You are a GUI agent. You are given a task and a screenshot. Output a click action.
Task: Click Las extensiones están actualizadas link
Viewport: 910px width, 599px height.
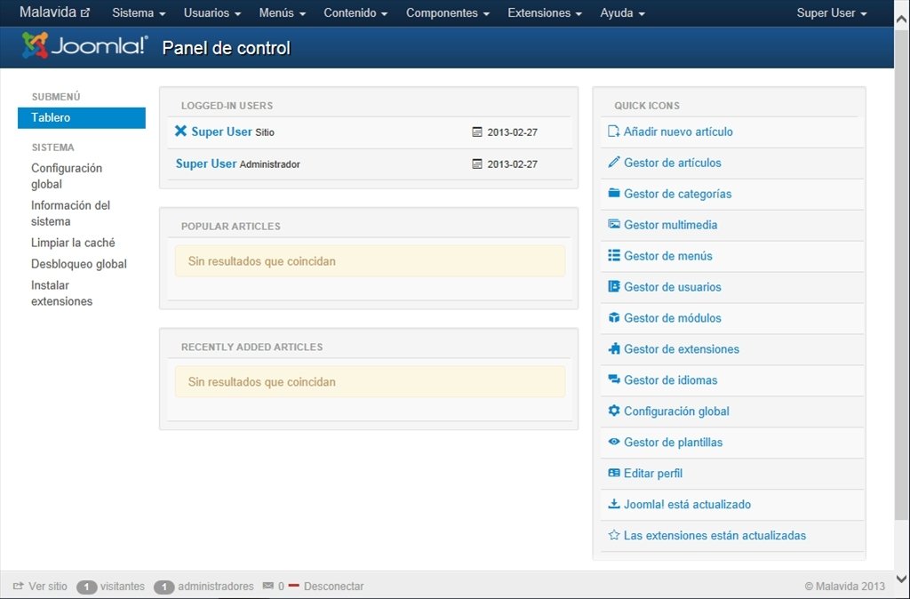click(714, 535)
